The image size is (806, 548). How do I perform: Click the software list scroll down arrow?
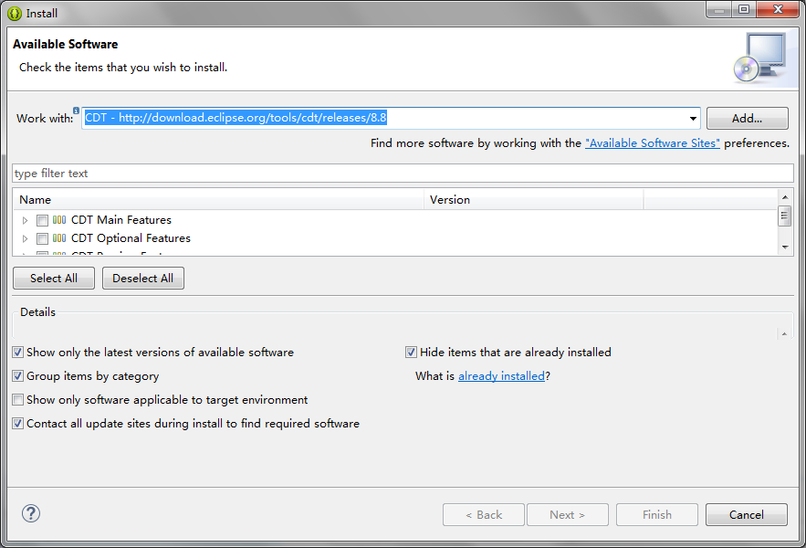tap(785, 247)
